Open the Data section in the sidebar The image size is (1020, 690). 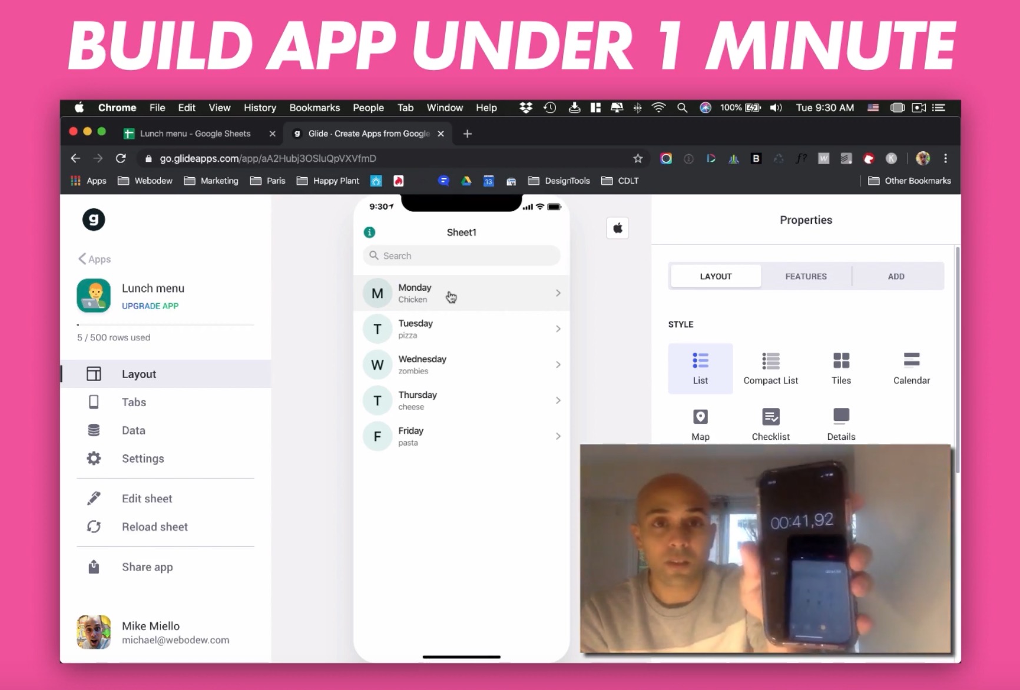point(133,430)
